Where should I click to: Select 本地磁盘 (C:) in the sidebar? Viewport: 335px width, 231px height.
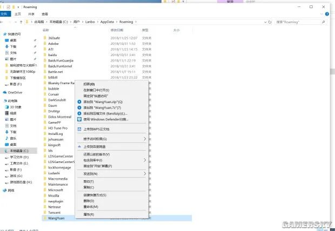tap(18, 151)
